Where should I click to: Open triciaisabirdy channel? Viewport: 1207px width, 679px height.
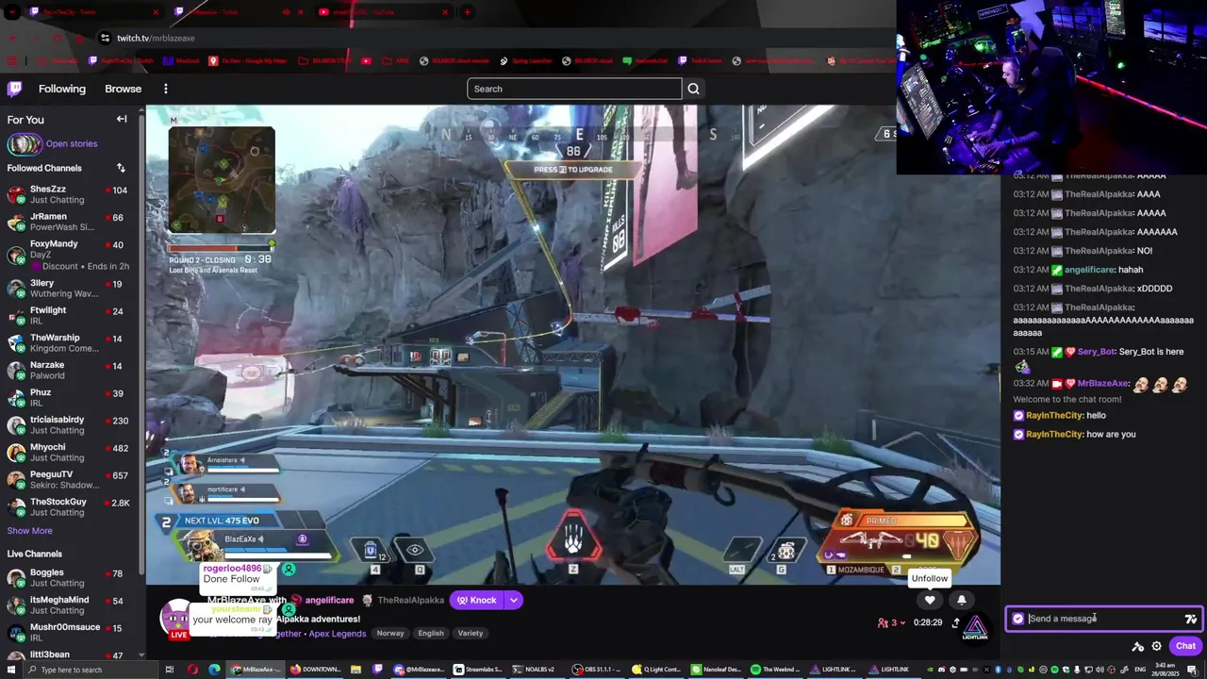tap(68, 425)
